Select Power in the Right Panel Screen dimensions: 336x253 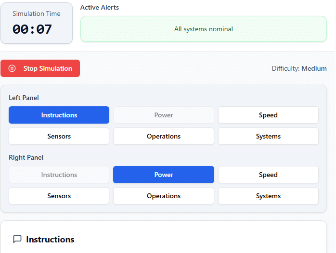tap(164, 175)
